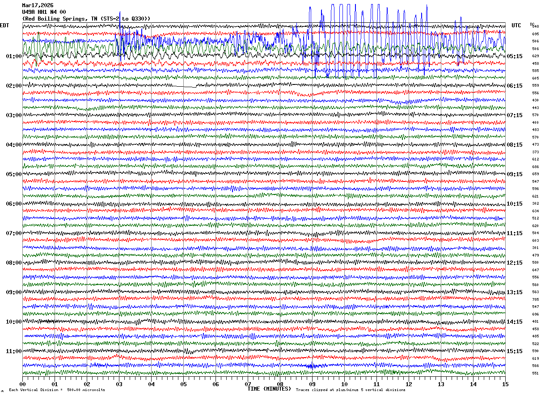The width and height of the screenshot is (541, 396).
Task: Click the DC offset value '629'
Action: (x=535, y=56)
